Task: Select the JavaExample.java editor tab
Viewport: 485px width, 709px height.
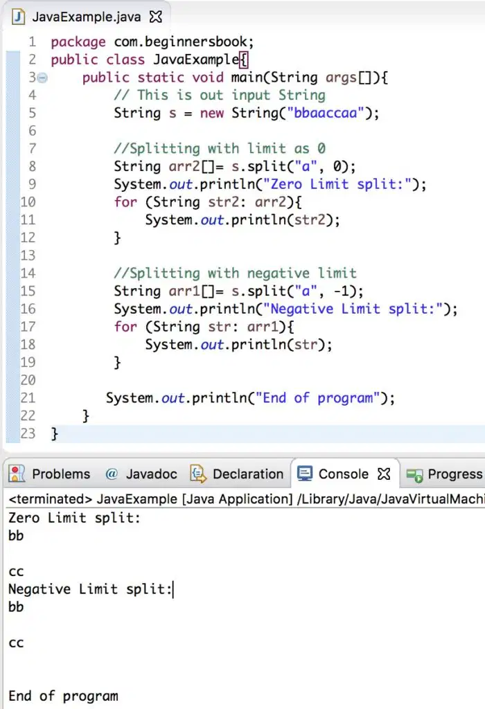Action: click(86, 17)
